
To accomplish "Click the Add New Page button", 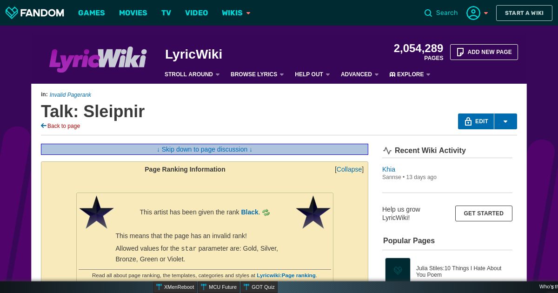I will point(484,52).
